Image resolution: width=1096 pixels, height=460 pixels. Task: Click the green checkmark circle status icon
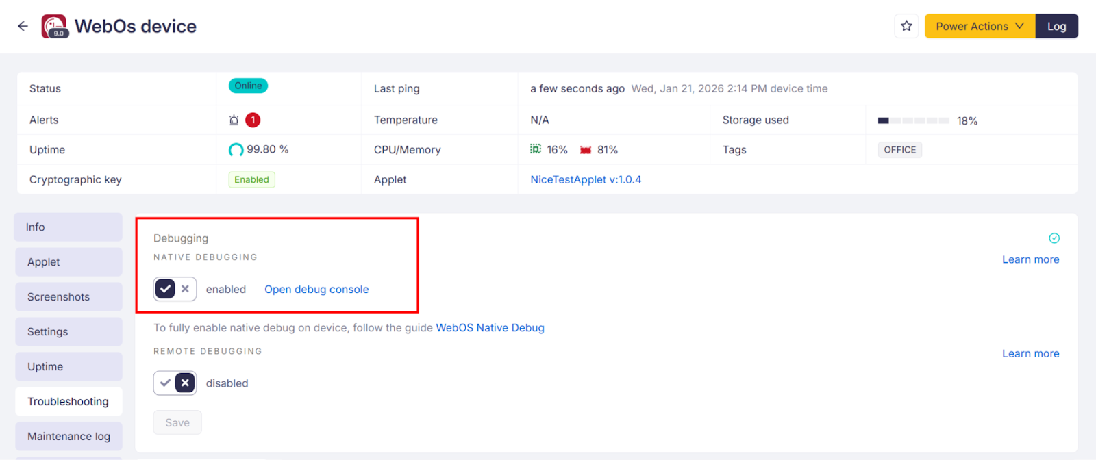[1054, 238]
